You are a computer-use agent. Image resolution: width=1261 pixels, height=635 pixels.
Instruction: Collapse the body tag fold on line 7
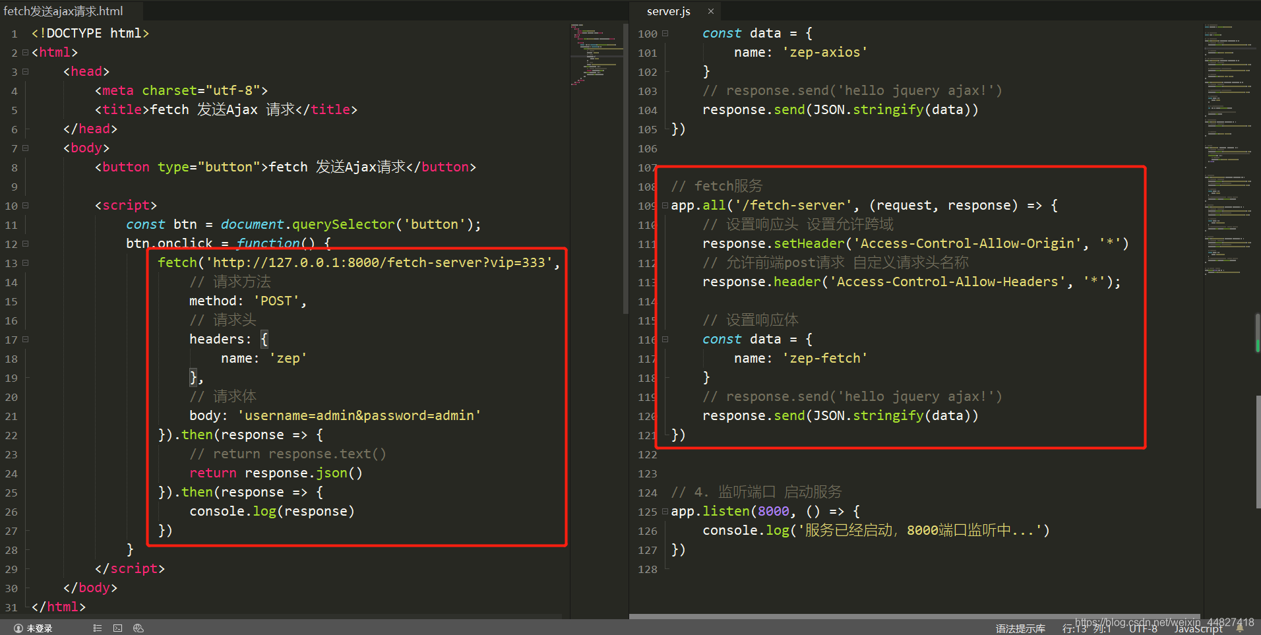coord(25,148)
